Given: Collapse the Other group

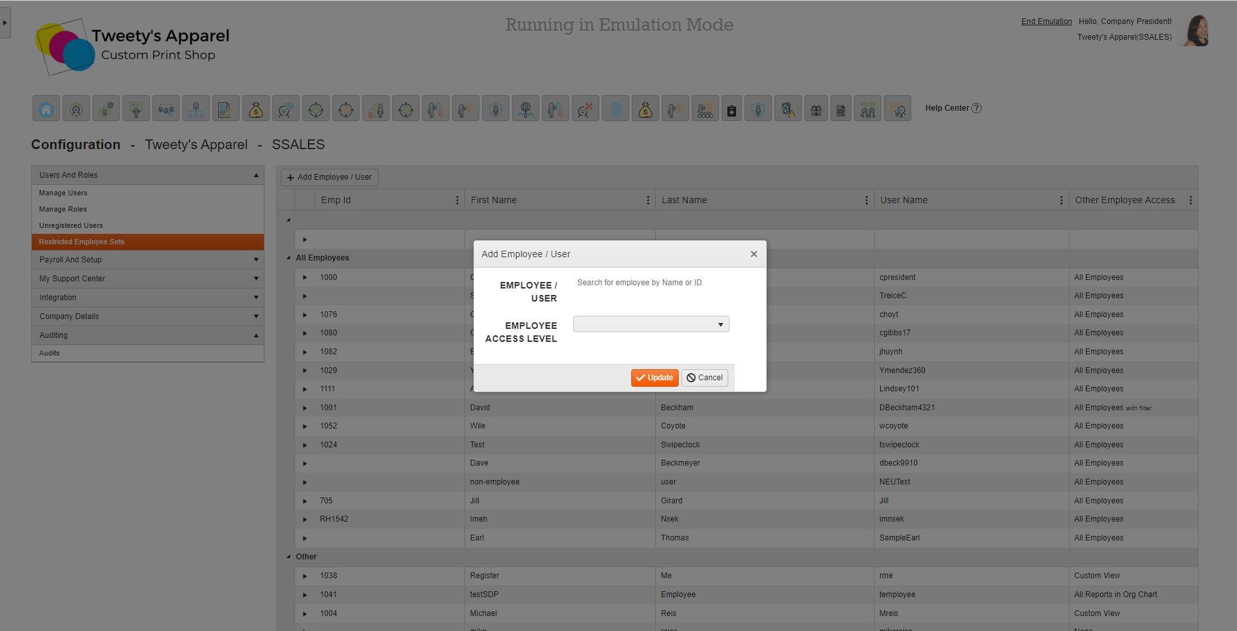Looking at the screenshot, I should tap(289, 557).
